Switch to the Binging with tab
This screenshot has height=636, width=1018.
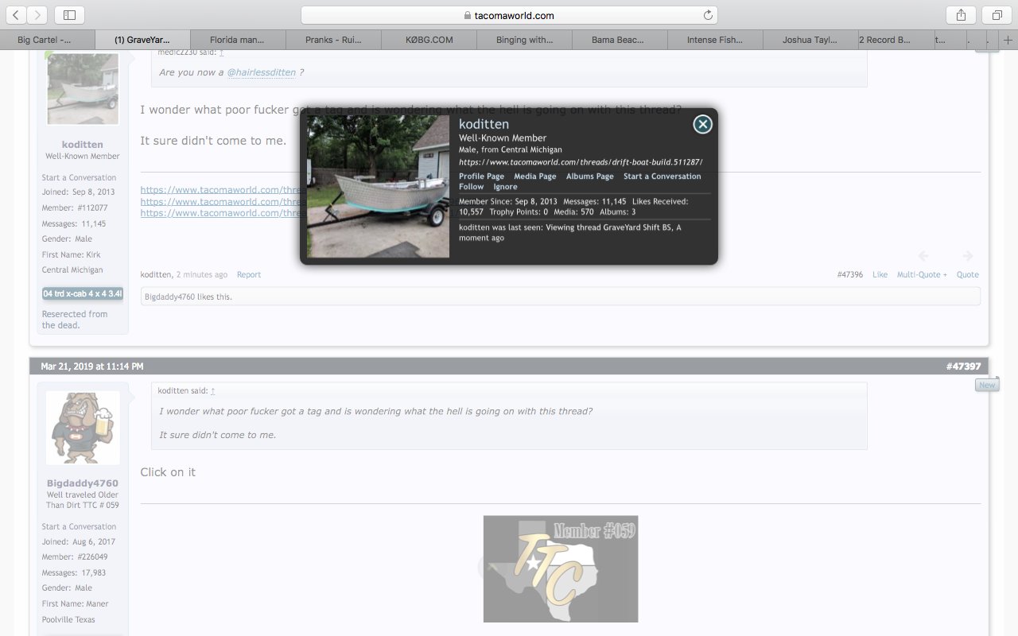pos(524,40)
